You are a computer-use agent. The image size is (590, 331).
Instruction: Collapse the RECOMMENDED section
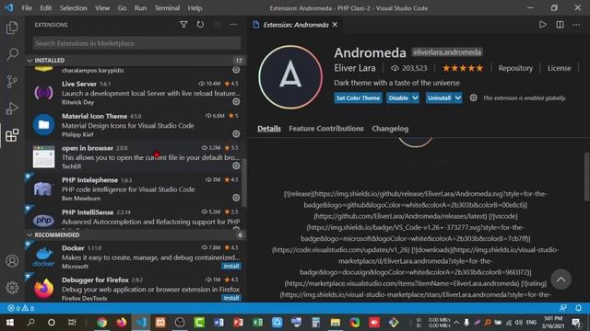pyautogui.click(x=136, y=235)
